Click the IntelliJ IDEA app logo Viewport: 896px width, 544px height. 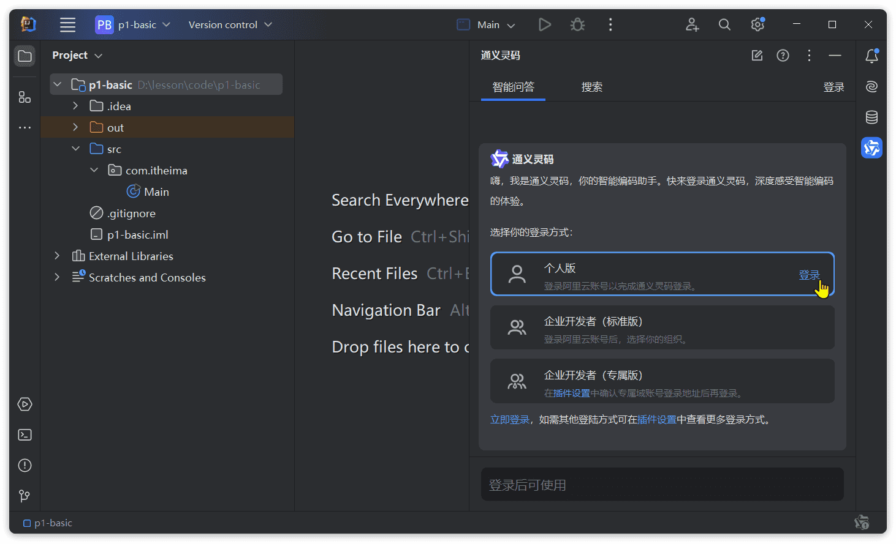tap(28, 24)
